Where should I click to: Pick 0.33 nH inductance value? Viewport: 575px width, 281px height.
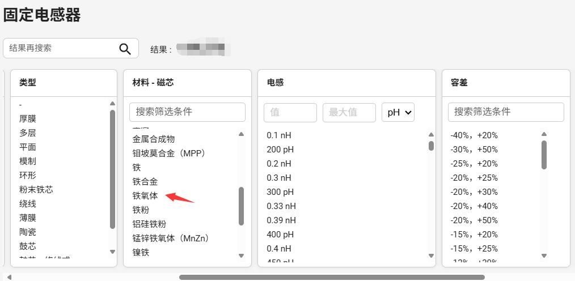click(281, 206)
